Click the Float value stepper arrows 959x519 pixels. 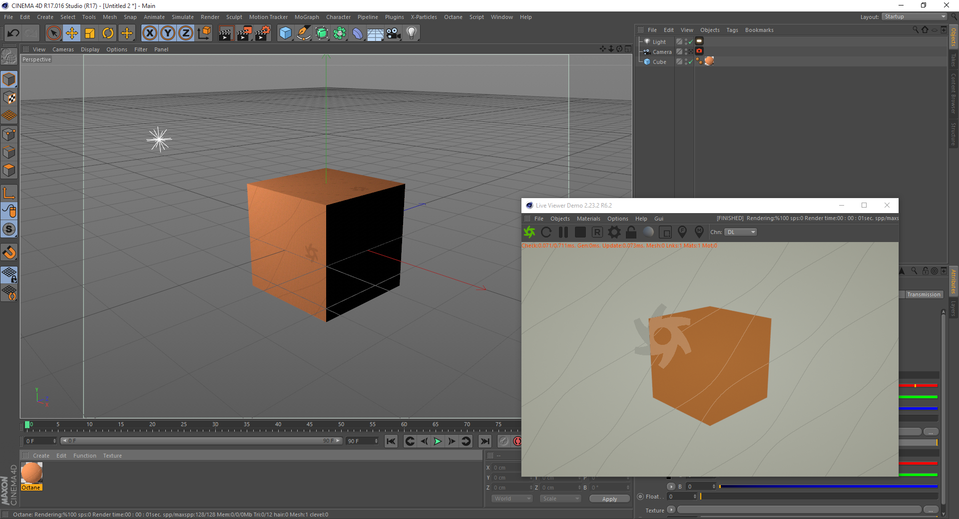(695, 497)
